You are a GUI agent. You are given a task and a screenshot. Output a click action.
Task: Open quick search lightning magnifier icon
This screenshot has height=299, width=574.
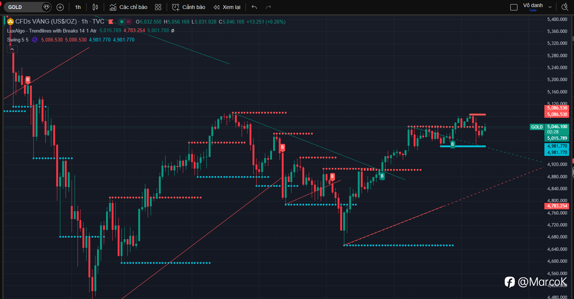pos(565,7)
